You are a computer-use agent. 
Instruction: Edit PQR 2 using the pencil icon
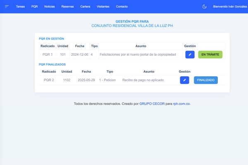point(184,80)
